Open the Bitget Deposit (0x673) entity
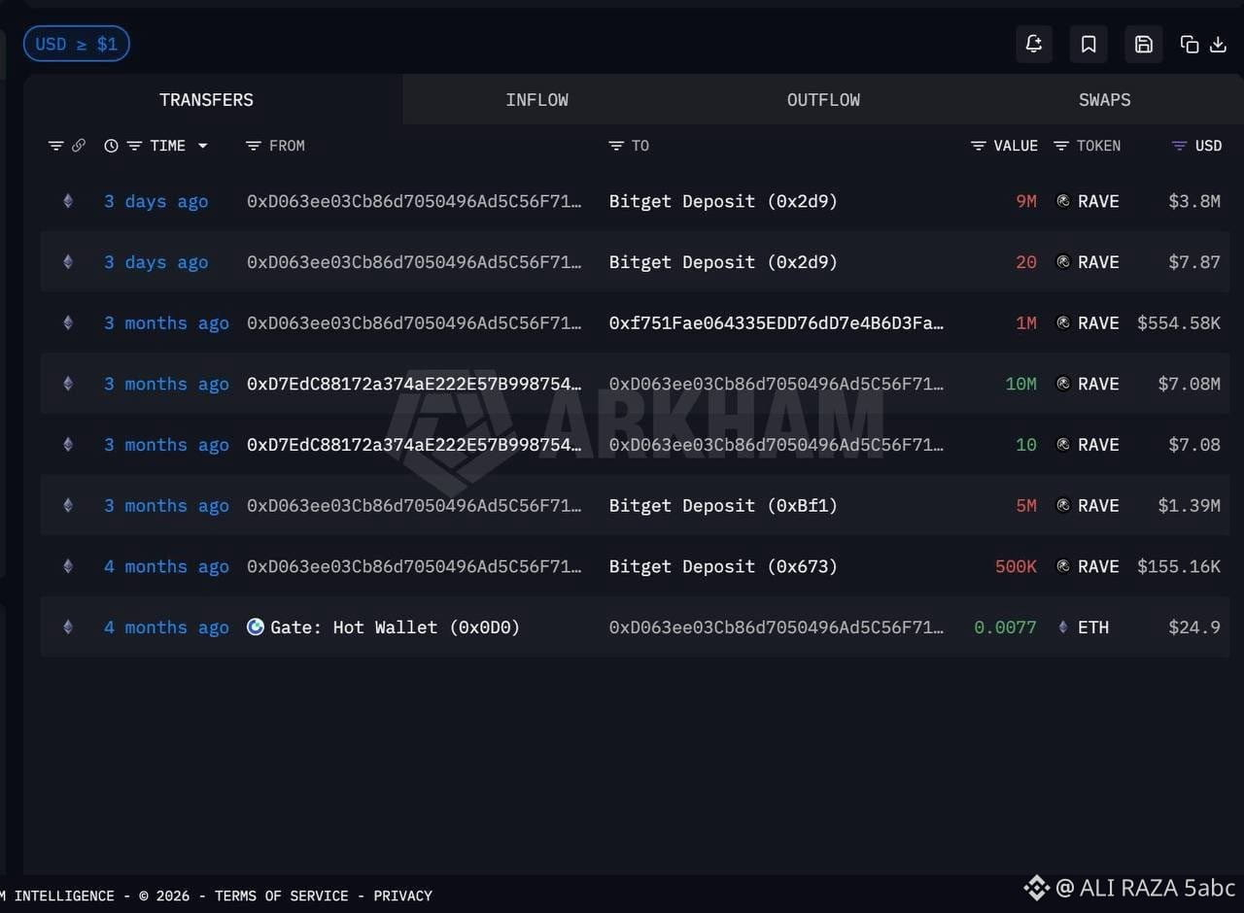The height and width of the screenshot is (913, 1244). point(723,566)
